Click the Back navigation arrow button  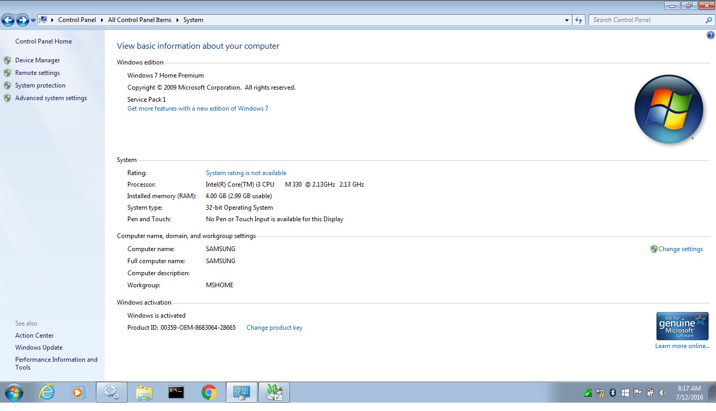[x=8, y=20]
